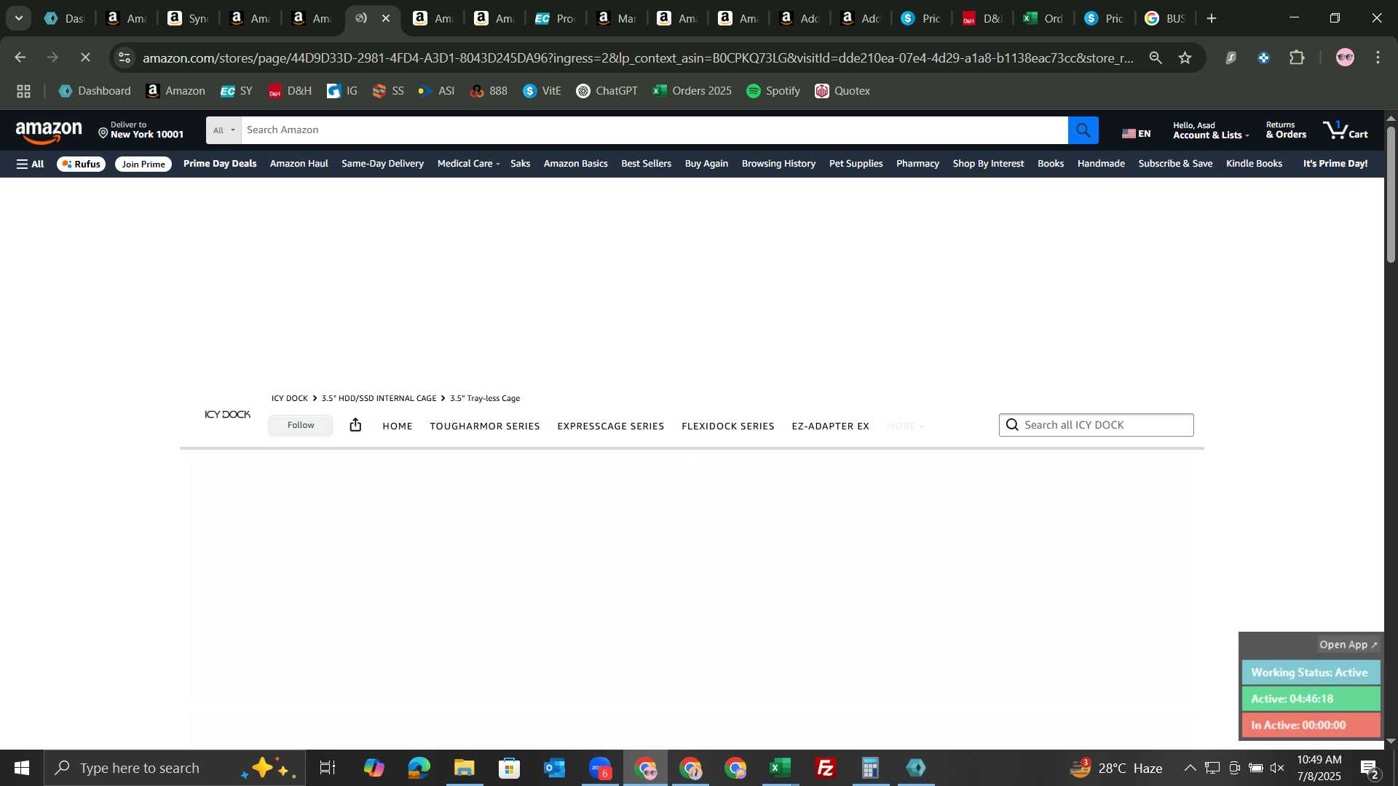Close the current loading browser tab

[x=386, y=18]
